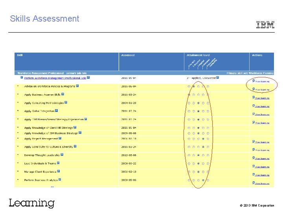Select level 0 radio for Advise on Workforce Policies

pos(189,86)
